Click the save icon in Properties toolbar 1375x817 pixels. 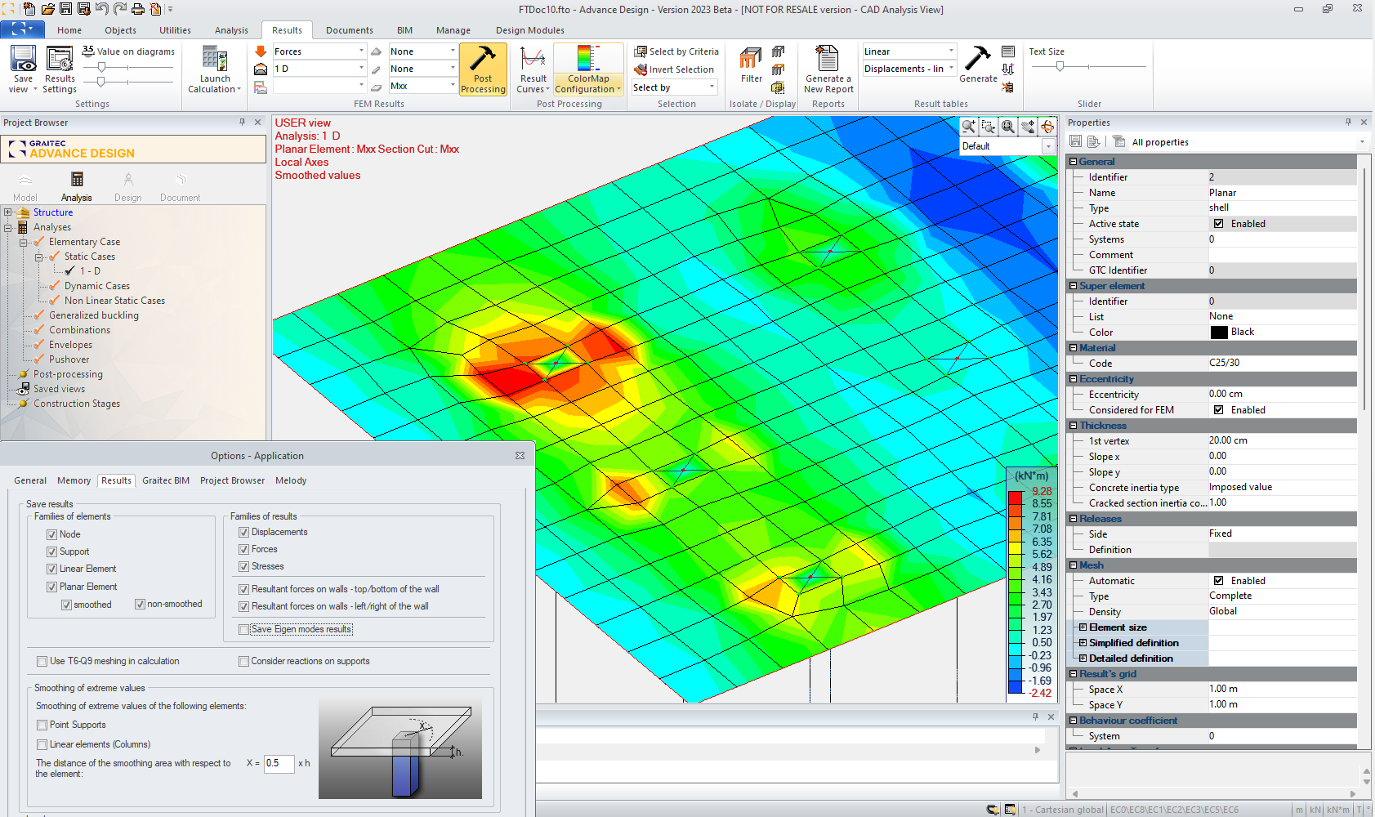tap(1075, 141)
